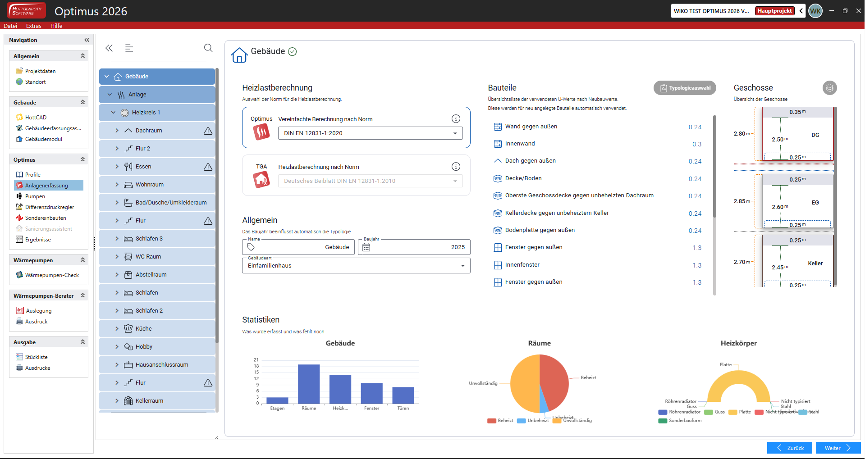Viewport: 865px width, 459px height.
Task: Click info icon for Heizlastberechnung nach Norm
Action: [x=456, y=167]
